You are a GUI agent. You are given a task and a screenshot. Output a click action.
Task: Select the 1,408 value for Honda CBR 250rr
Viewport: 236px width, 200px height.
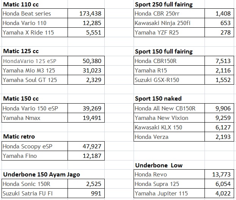click(x=222, y=14)
